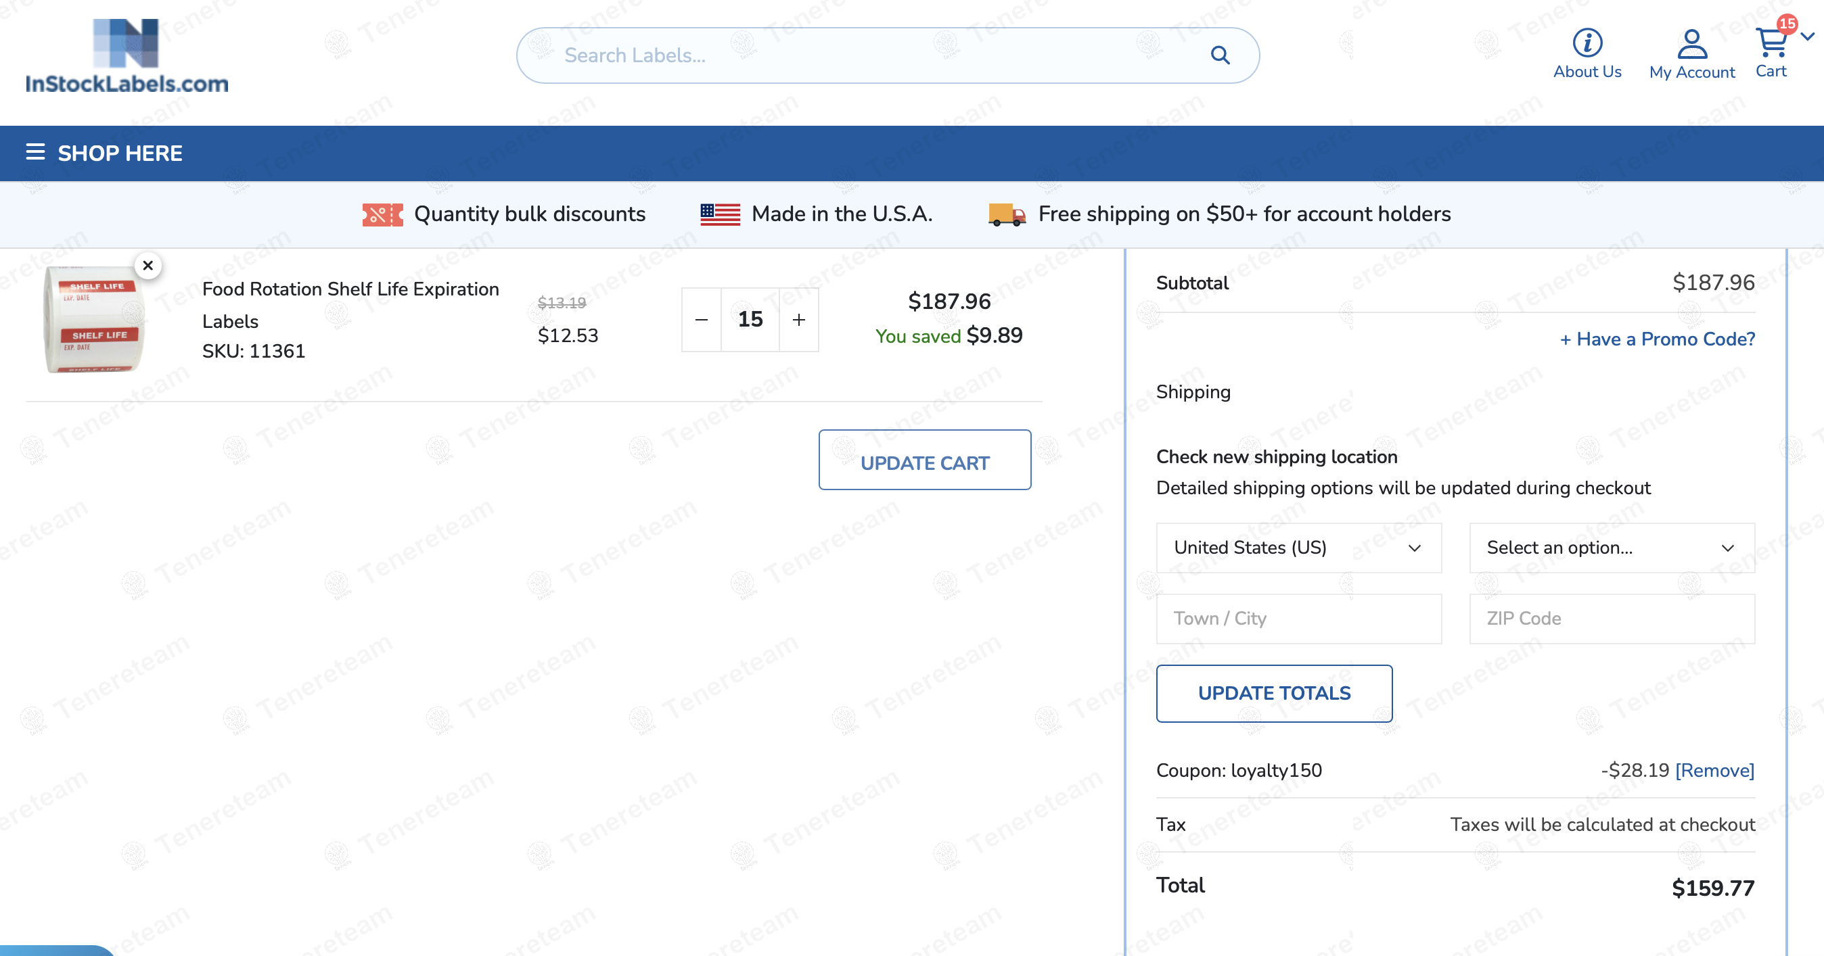Open My Account user icon
This screenshot has height=956, width=1824.
pyautogui.click(x=1691, y=44)
